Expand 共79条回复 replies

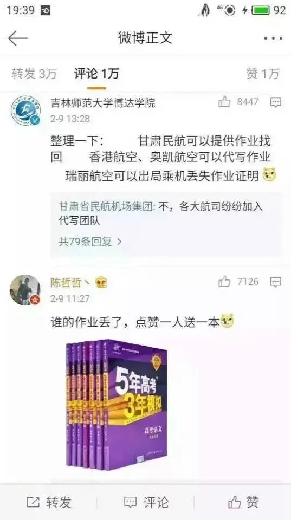(x=90, y=242)
